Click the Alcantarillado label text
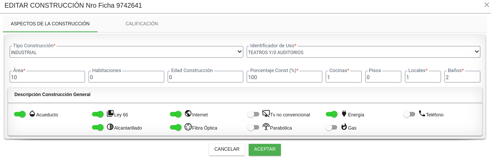 click(x=128, y=128)
